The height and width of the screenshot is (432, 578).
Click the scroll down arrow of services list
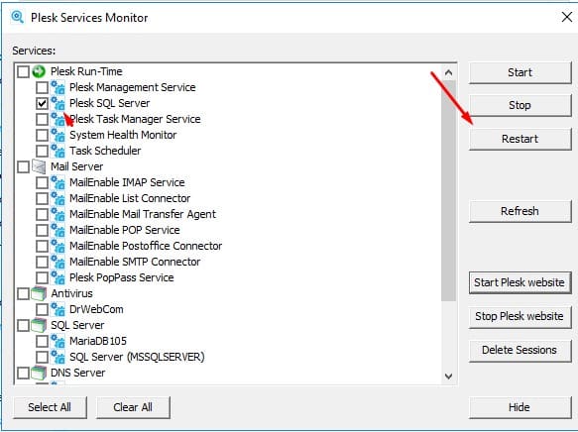(448, 377)
